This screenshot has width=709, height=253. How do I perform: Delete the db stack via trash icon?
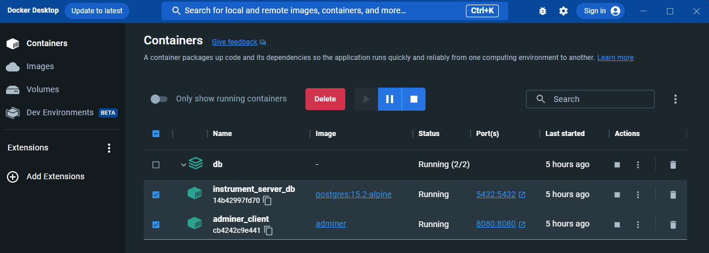[673, 165]
